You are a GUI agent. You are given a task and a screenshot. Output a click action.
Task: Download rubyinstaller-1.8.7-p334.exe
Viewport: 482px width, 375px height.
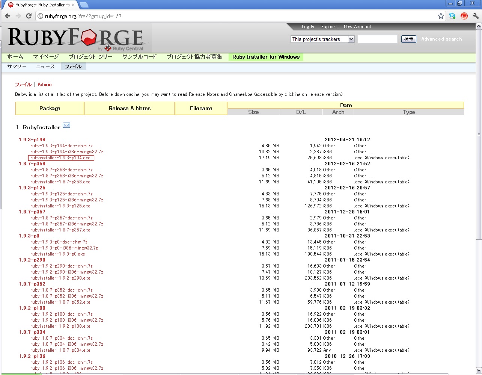point(60,350)
